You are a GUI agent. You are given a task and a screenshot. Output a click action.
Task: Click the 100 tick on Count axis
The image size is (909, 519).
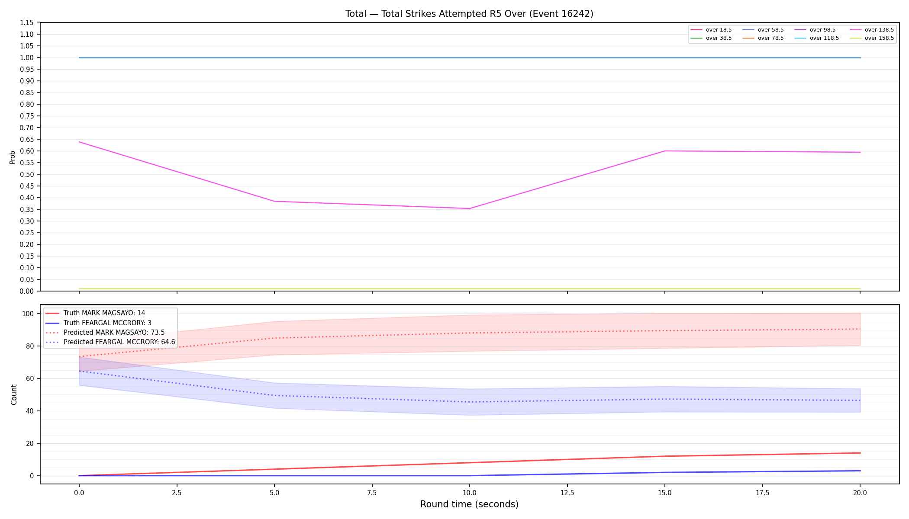click(29, 314)
